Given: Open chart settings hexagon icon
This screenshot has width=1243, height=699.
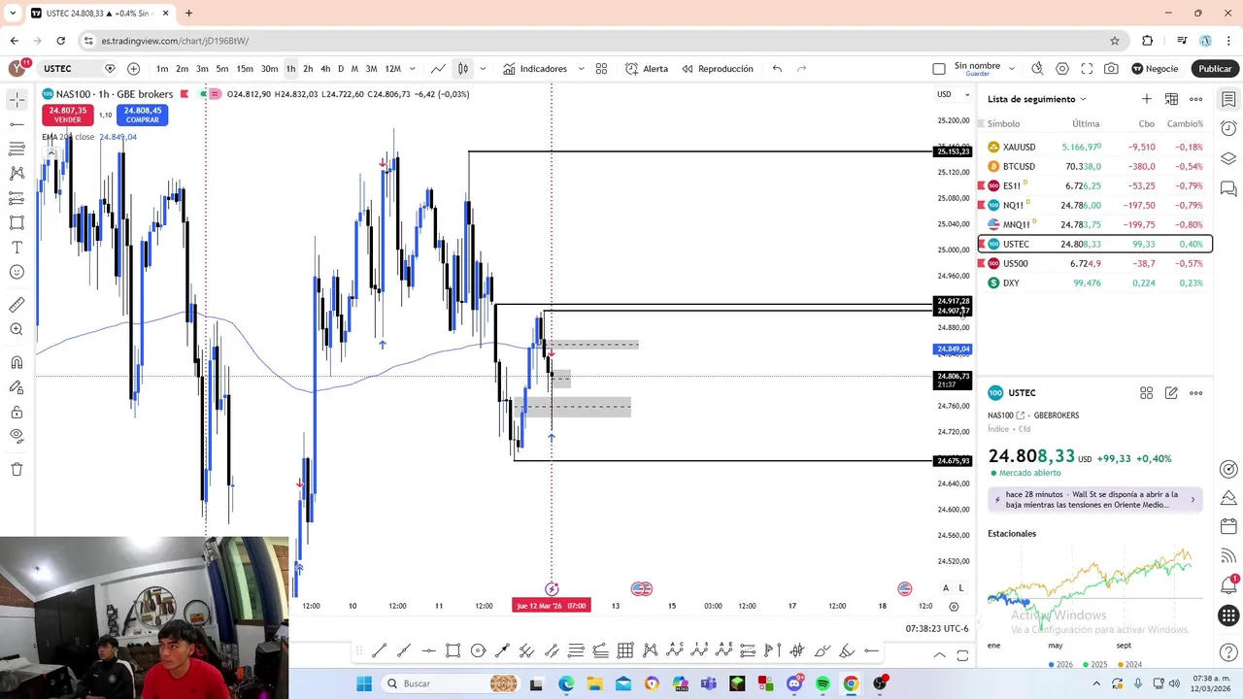Looking at the screenshot, I should point(1062,69).
